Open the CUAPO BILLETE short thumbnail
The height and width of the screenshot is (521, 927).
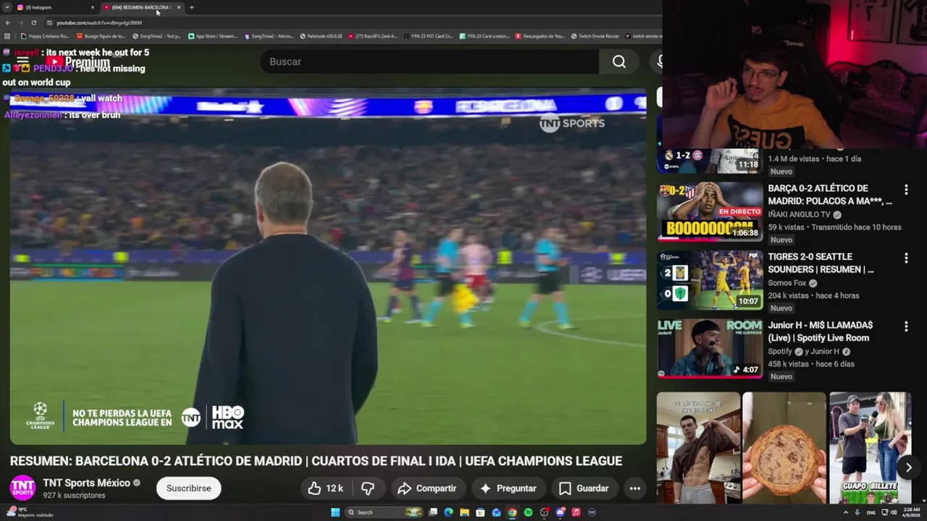[x=870, y=448]
